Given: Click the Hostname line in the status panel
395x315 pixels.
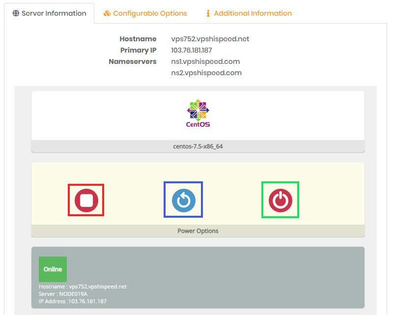Looking at the screenshot, I should [x=83, y=286].
